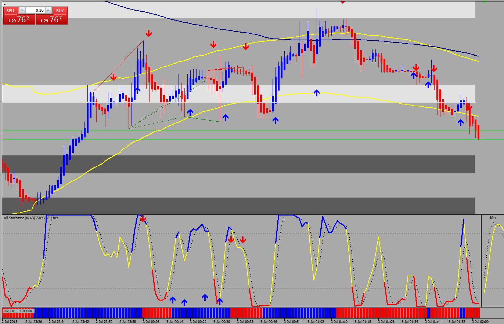Click the 3 Jul 00:06 time label

151,321
